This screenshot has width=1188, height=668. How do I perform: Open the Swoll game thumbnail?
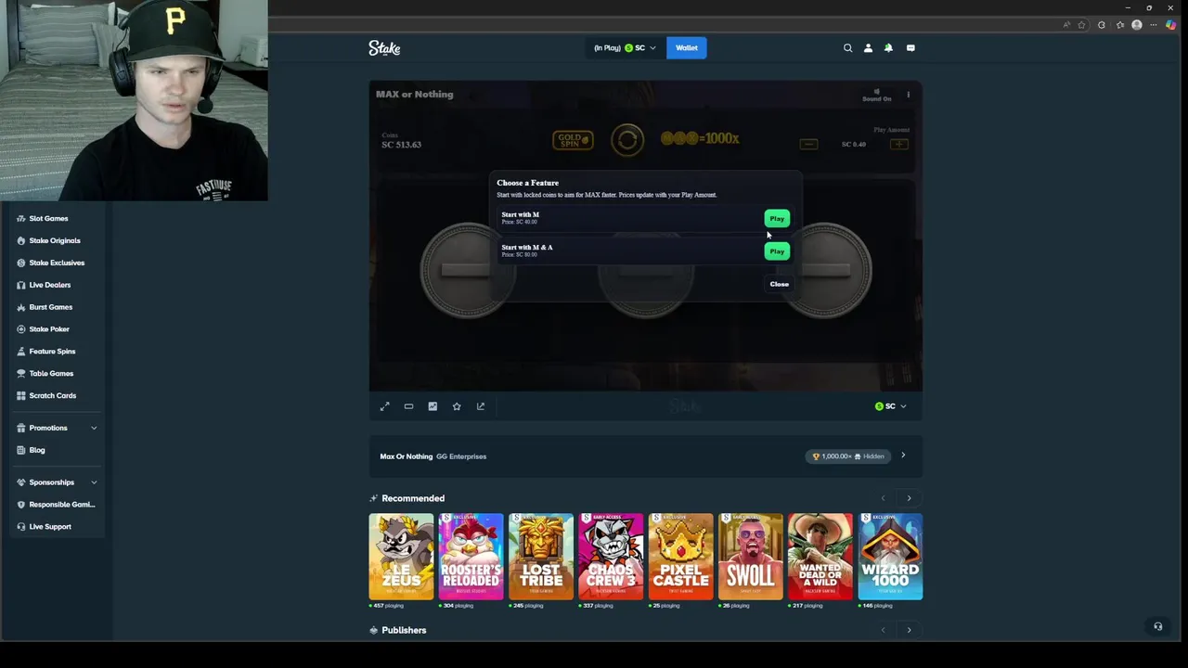(x=751, y=557)
